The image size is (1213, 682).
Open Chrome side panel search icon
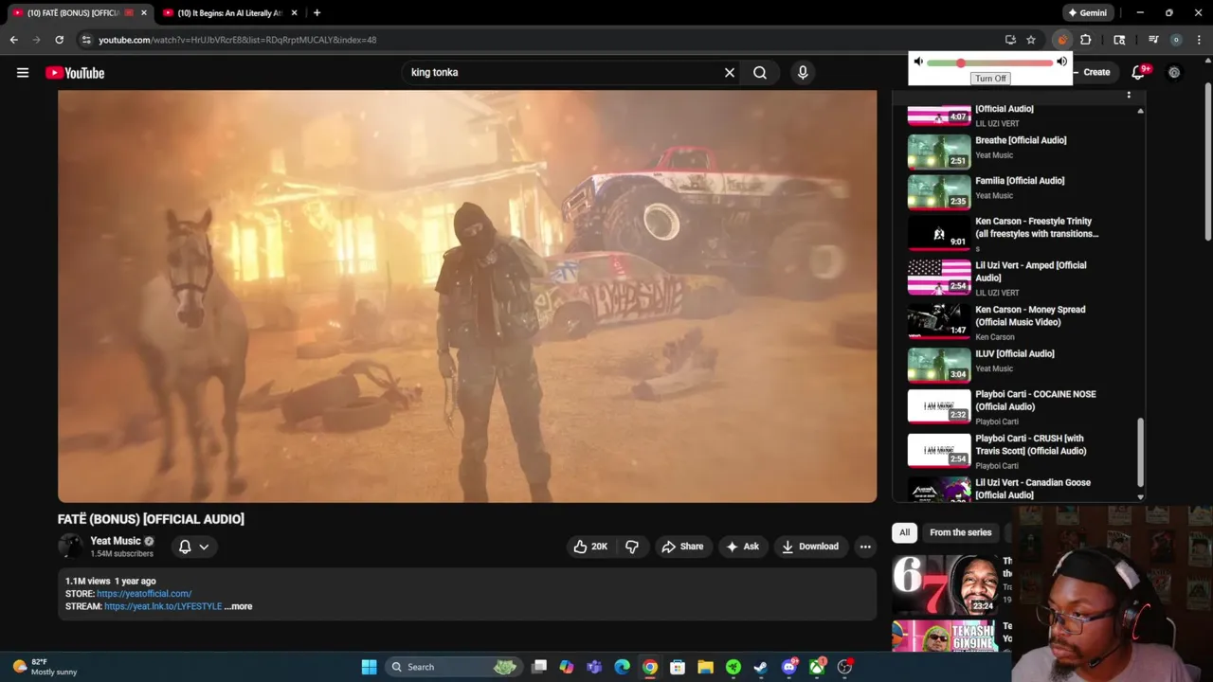(x=1119, y=40)
